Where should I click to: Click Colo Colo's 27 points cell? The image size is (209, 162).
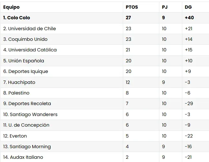[x=128, y=18]
